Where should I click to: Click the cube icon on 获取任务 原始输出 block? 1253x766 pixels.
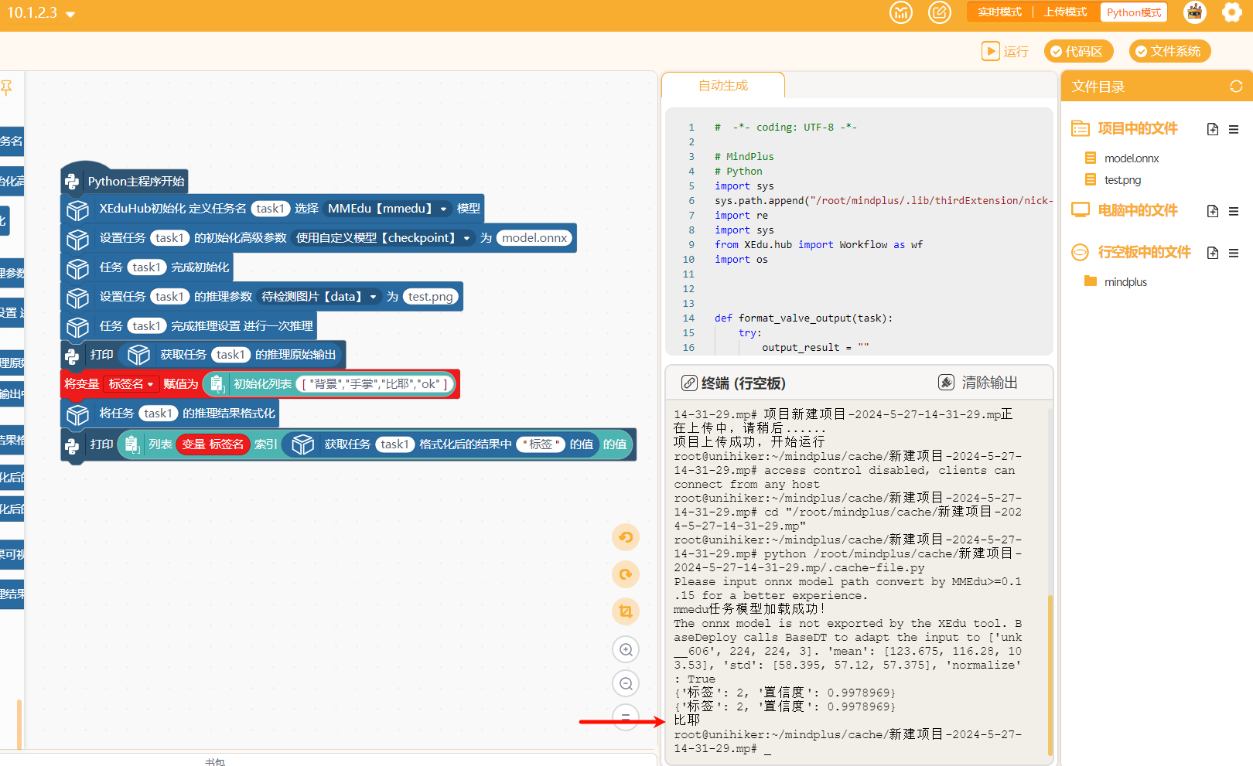pyautogui.click(x=138, y=355)
